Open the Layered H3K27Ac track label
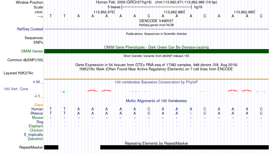 pyautogui.click(x=18, y=73)
